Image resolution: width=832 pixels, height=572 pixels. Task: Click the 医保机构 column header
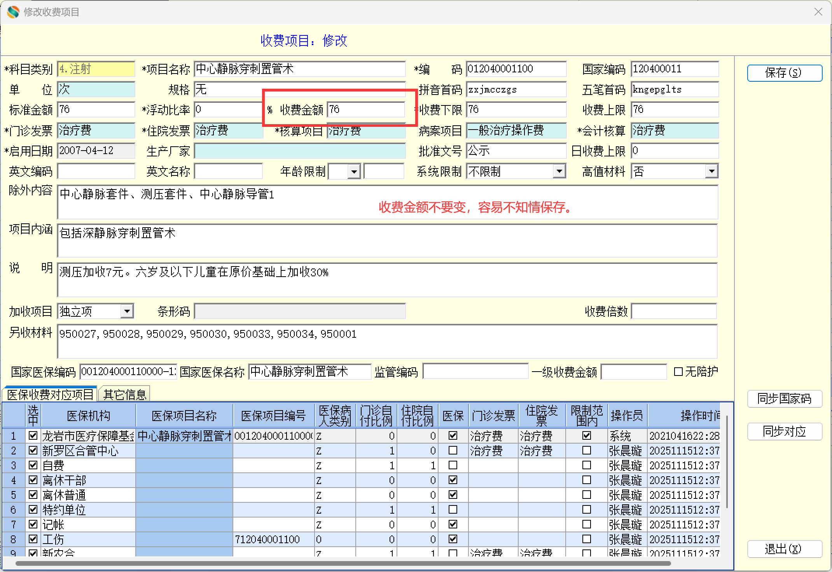click(x=88, y=416)
